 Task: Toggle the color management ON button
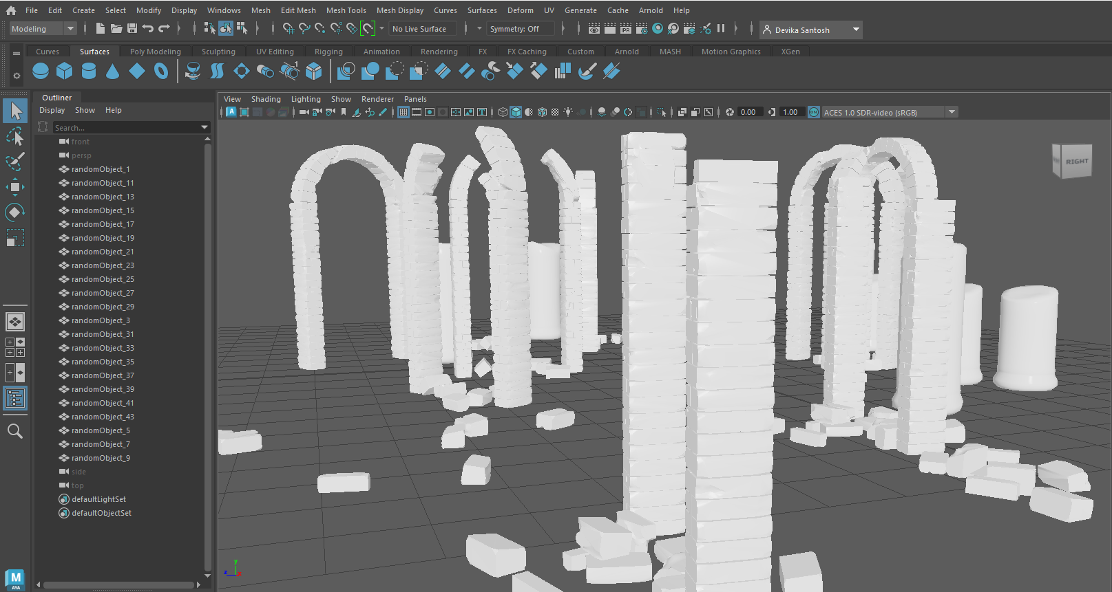(814, 112)
